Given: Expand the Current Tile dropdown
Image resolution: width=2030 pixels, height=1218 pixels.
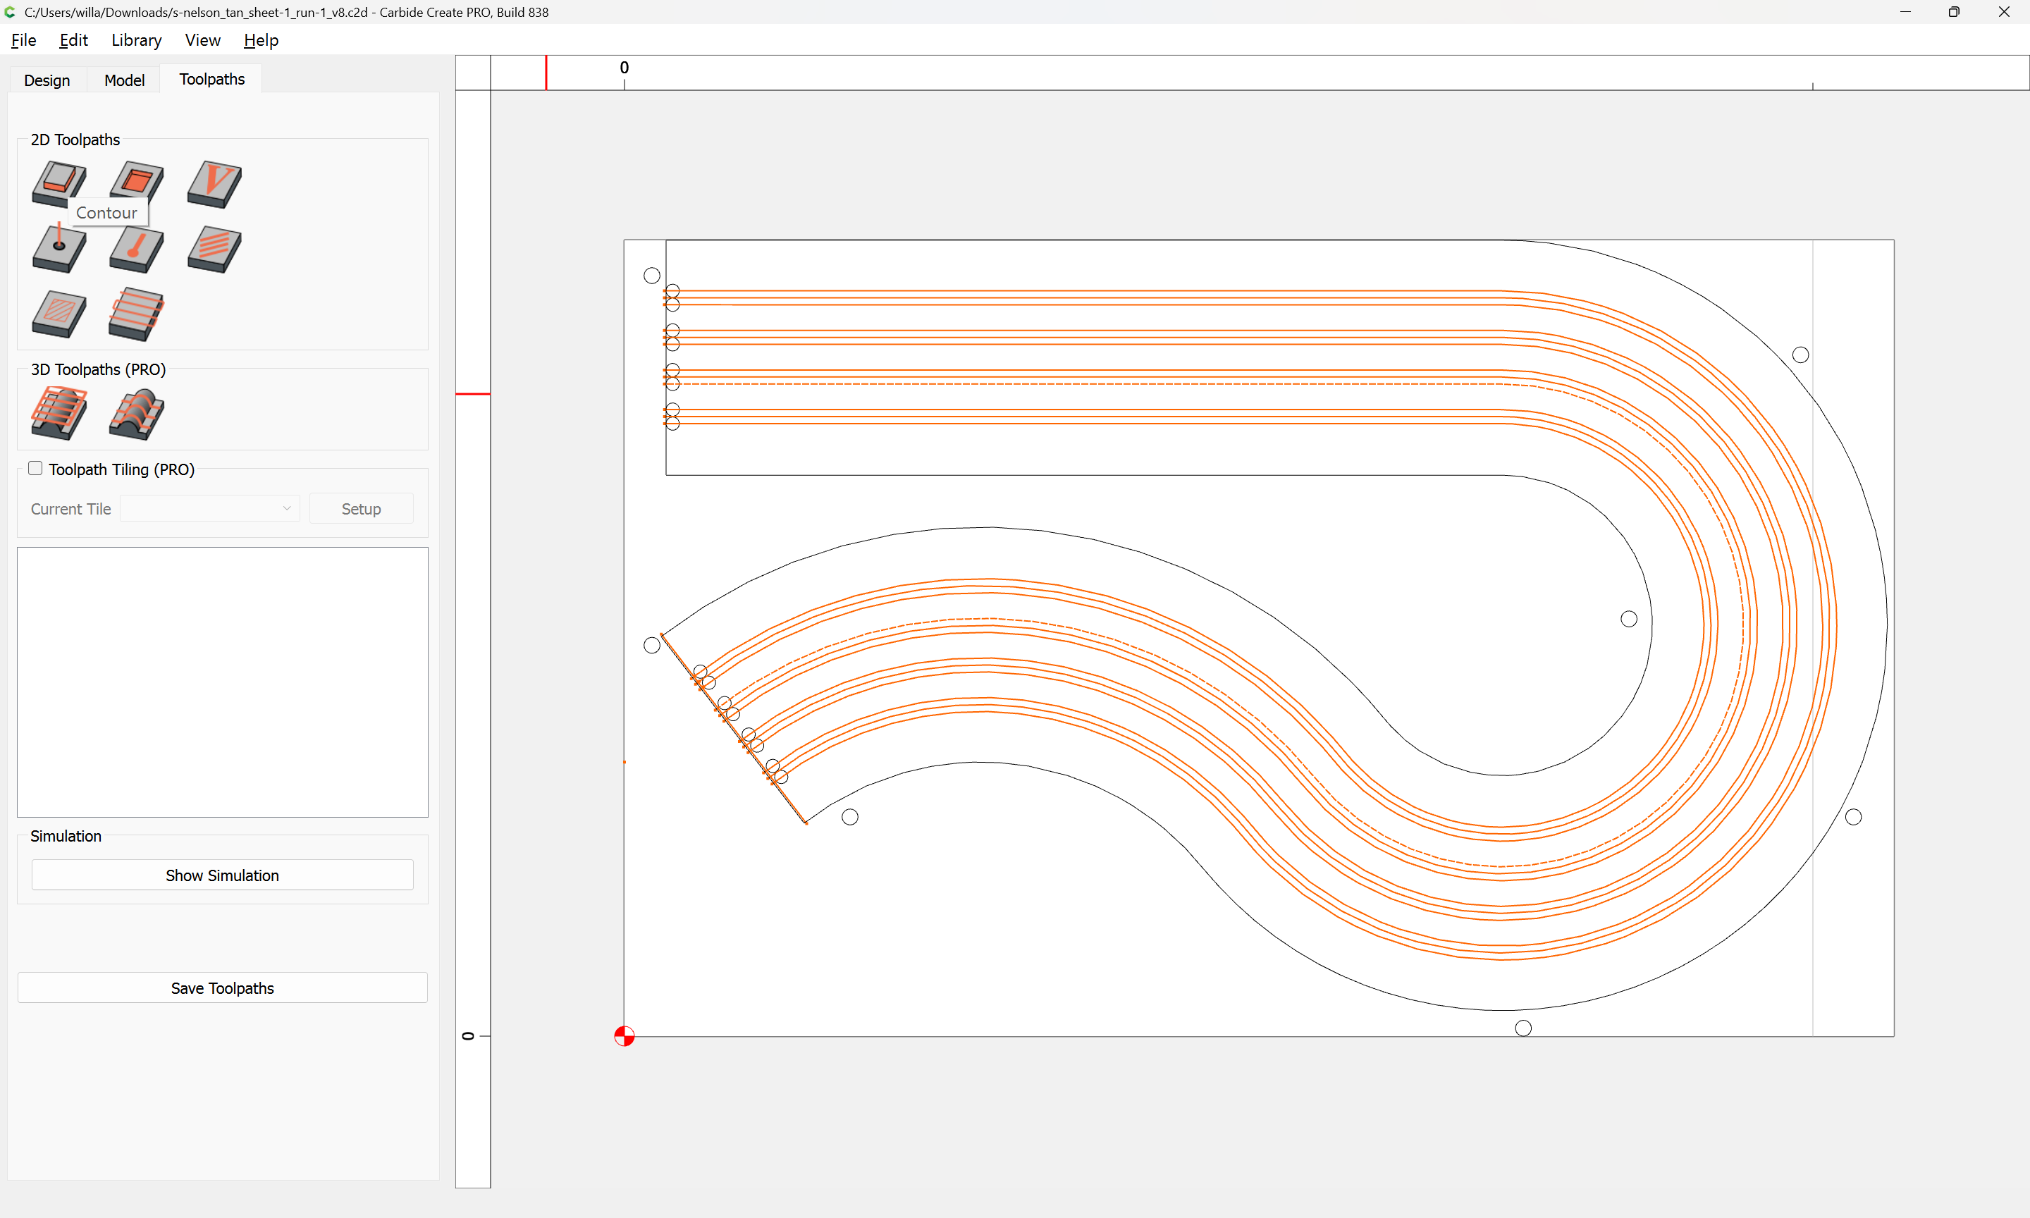Looking at the screenshot, I should [210, 509].
